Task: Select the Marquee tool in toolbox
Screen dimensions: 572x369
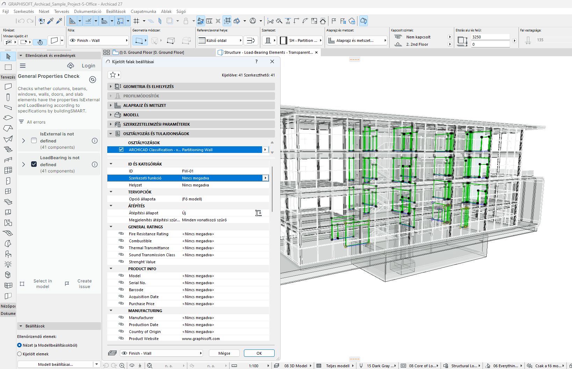Action: [x=8, y=67]
